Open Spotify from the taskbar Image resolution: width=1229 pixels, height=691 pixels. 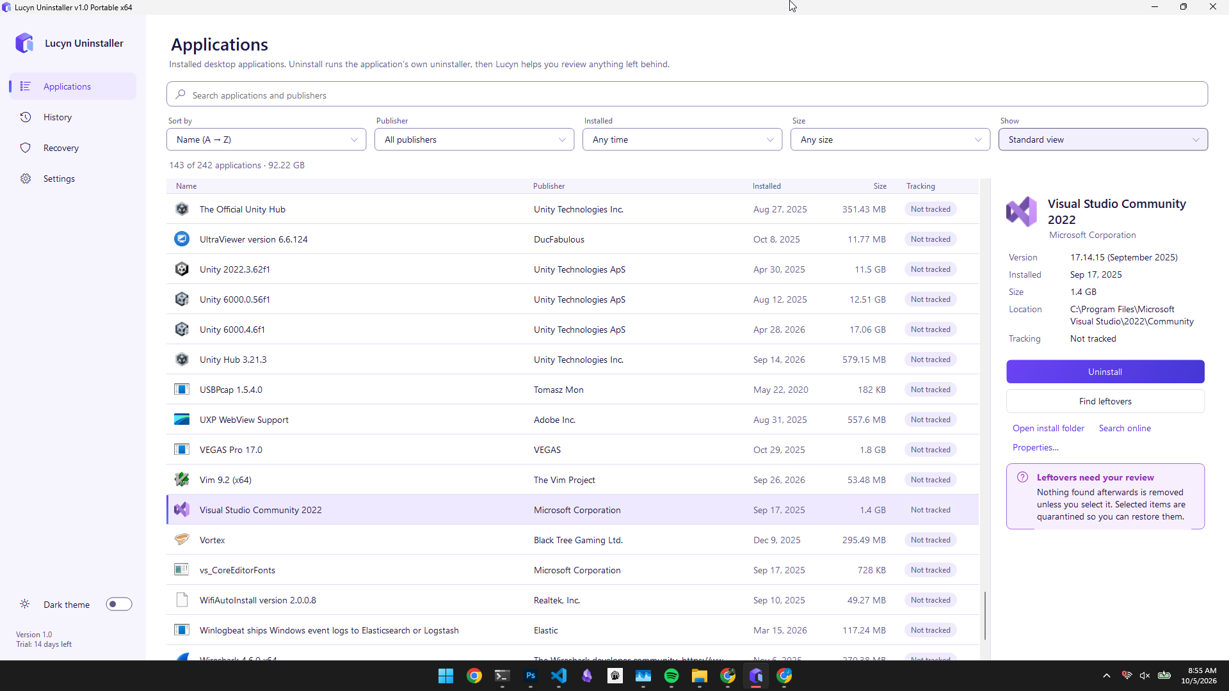pos(671,676)
